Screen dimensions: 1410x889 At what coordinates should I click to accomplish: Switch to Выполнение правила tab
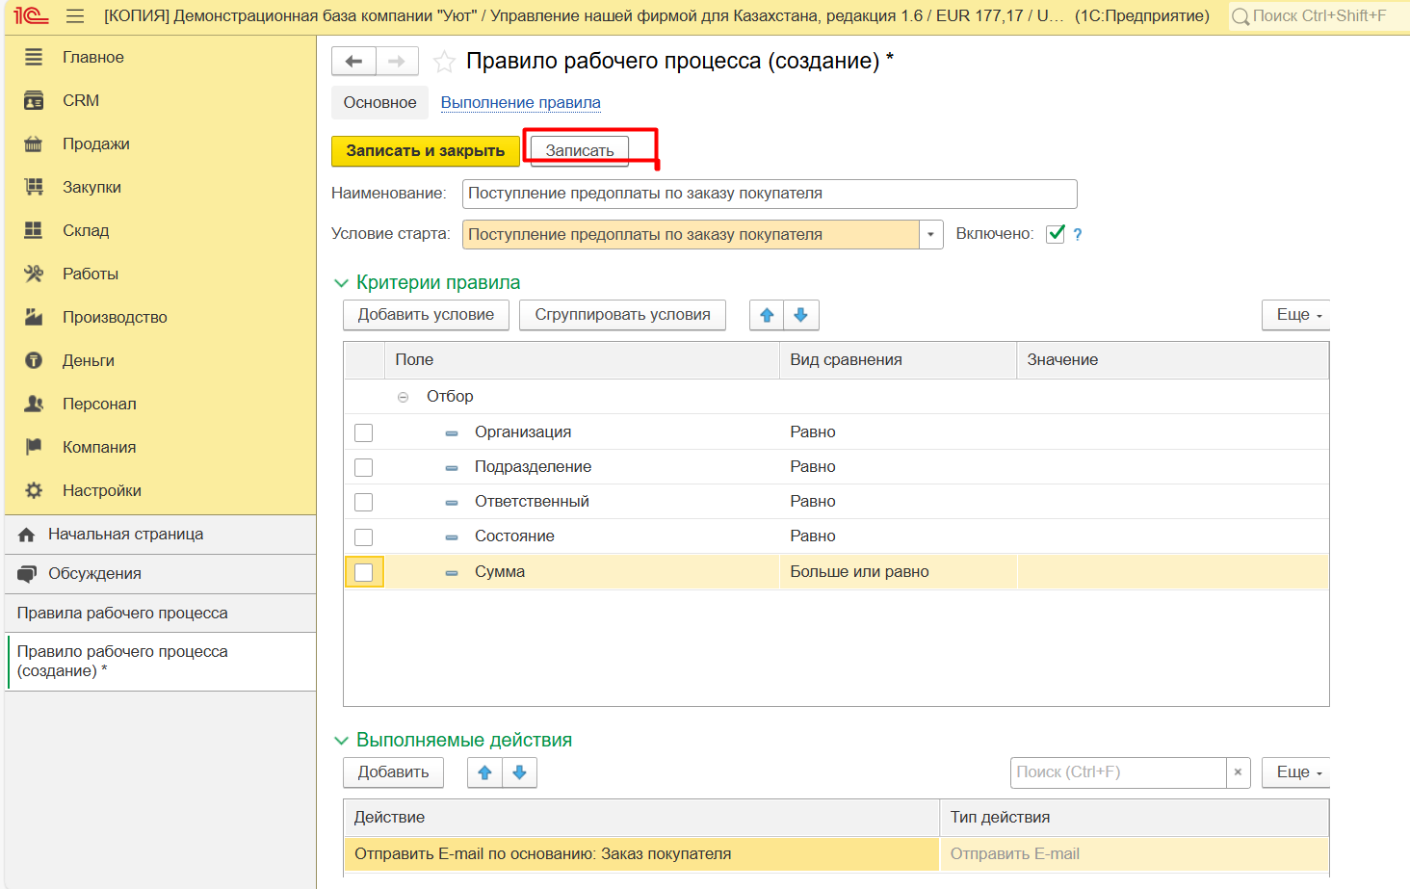point(520,102)
